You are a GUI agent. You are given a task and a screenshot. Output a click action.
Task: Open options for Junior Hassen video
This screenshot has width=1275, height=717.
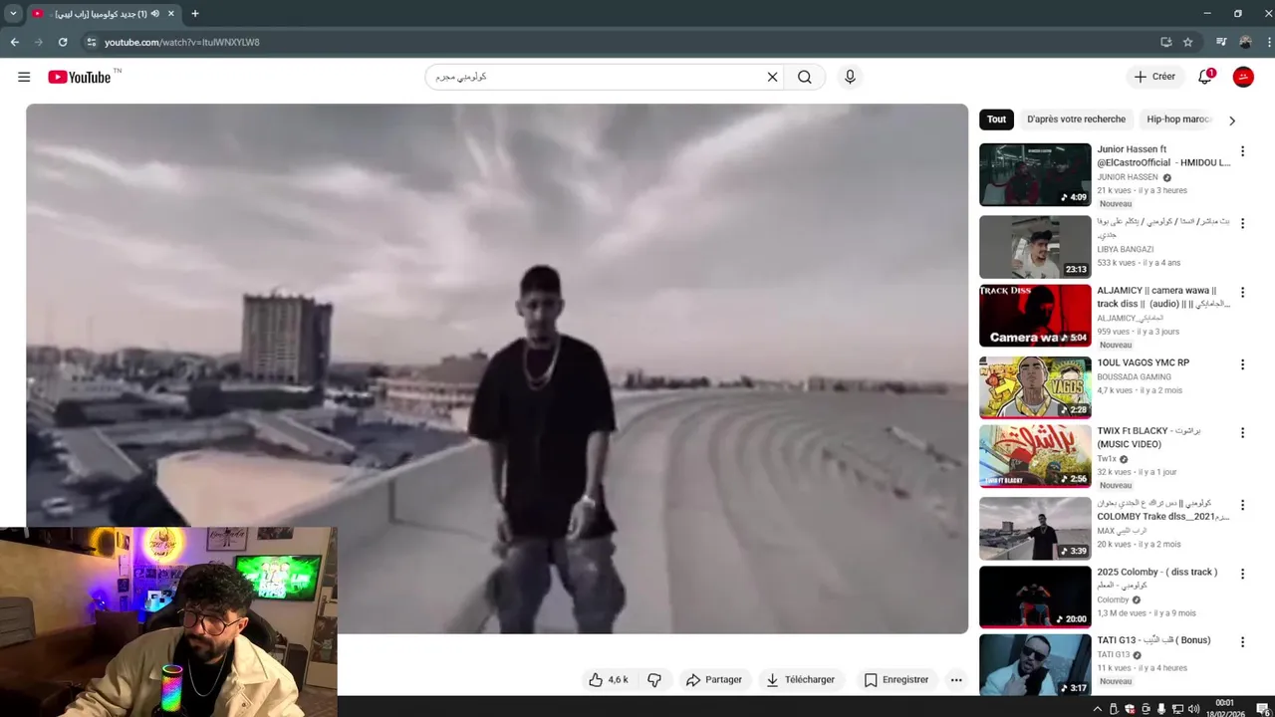click(1242, 151)
